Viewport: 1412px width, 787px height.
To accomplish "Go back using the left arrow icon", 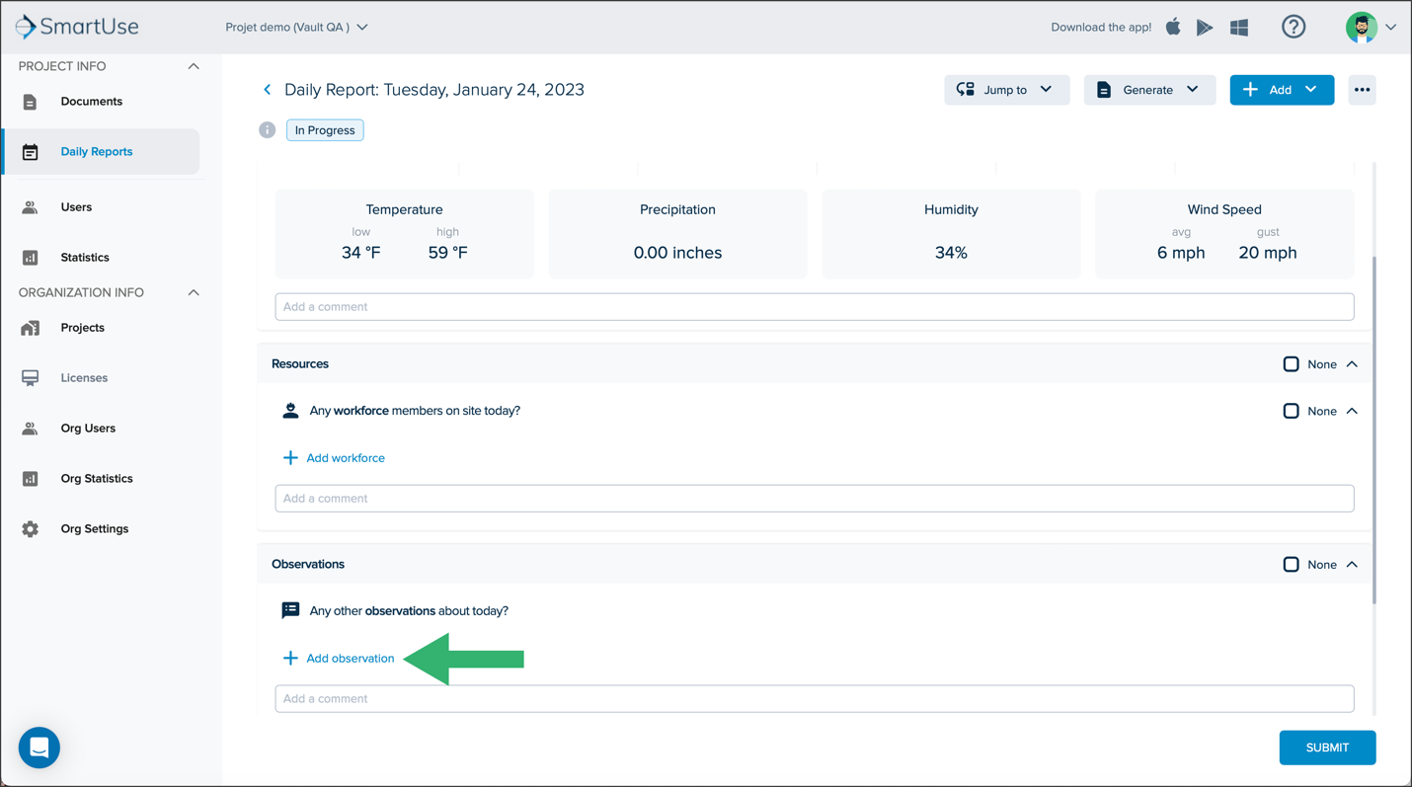I will (x=268, y=90).
